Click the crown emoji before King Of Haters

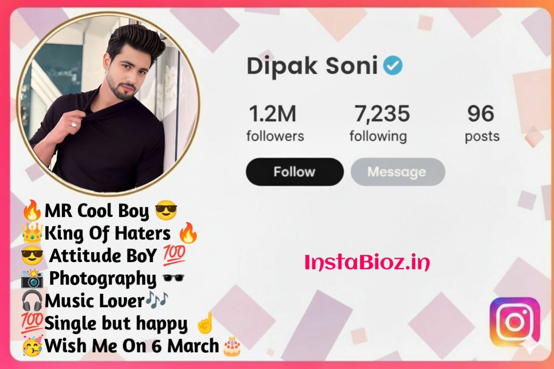[x=32, y=233]
